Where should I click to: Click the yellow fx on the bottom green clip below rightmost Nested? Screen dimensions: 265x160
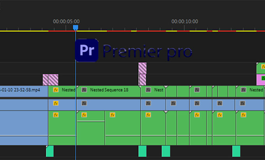click(x=243, y=115)
